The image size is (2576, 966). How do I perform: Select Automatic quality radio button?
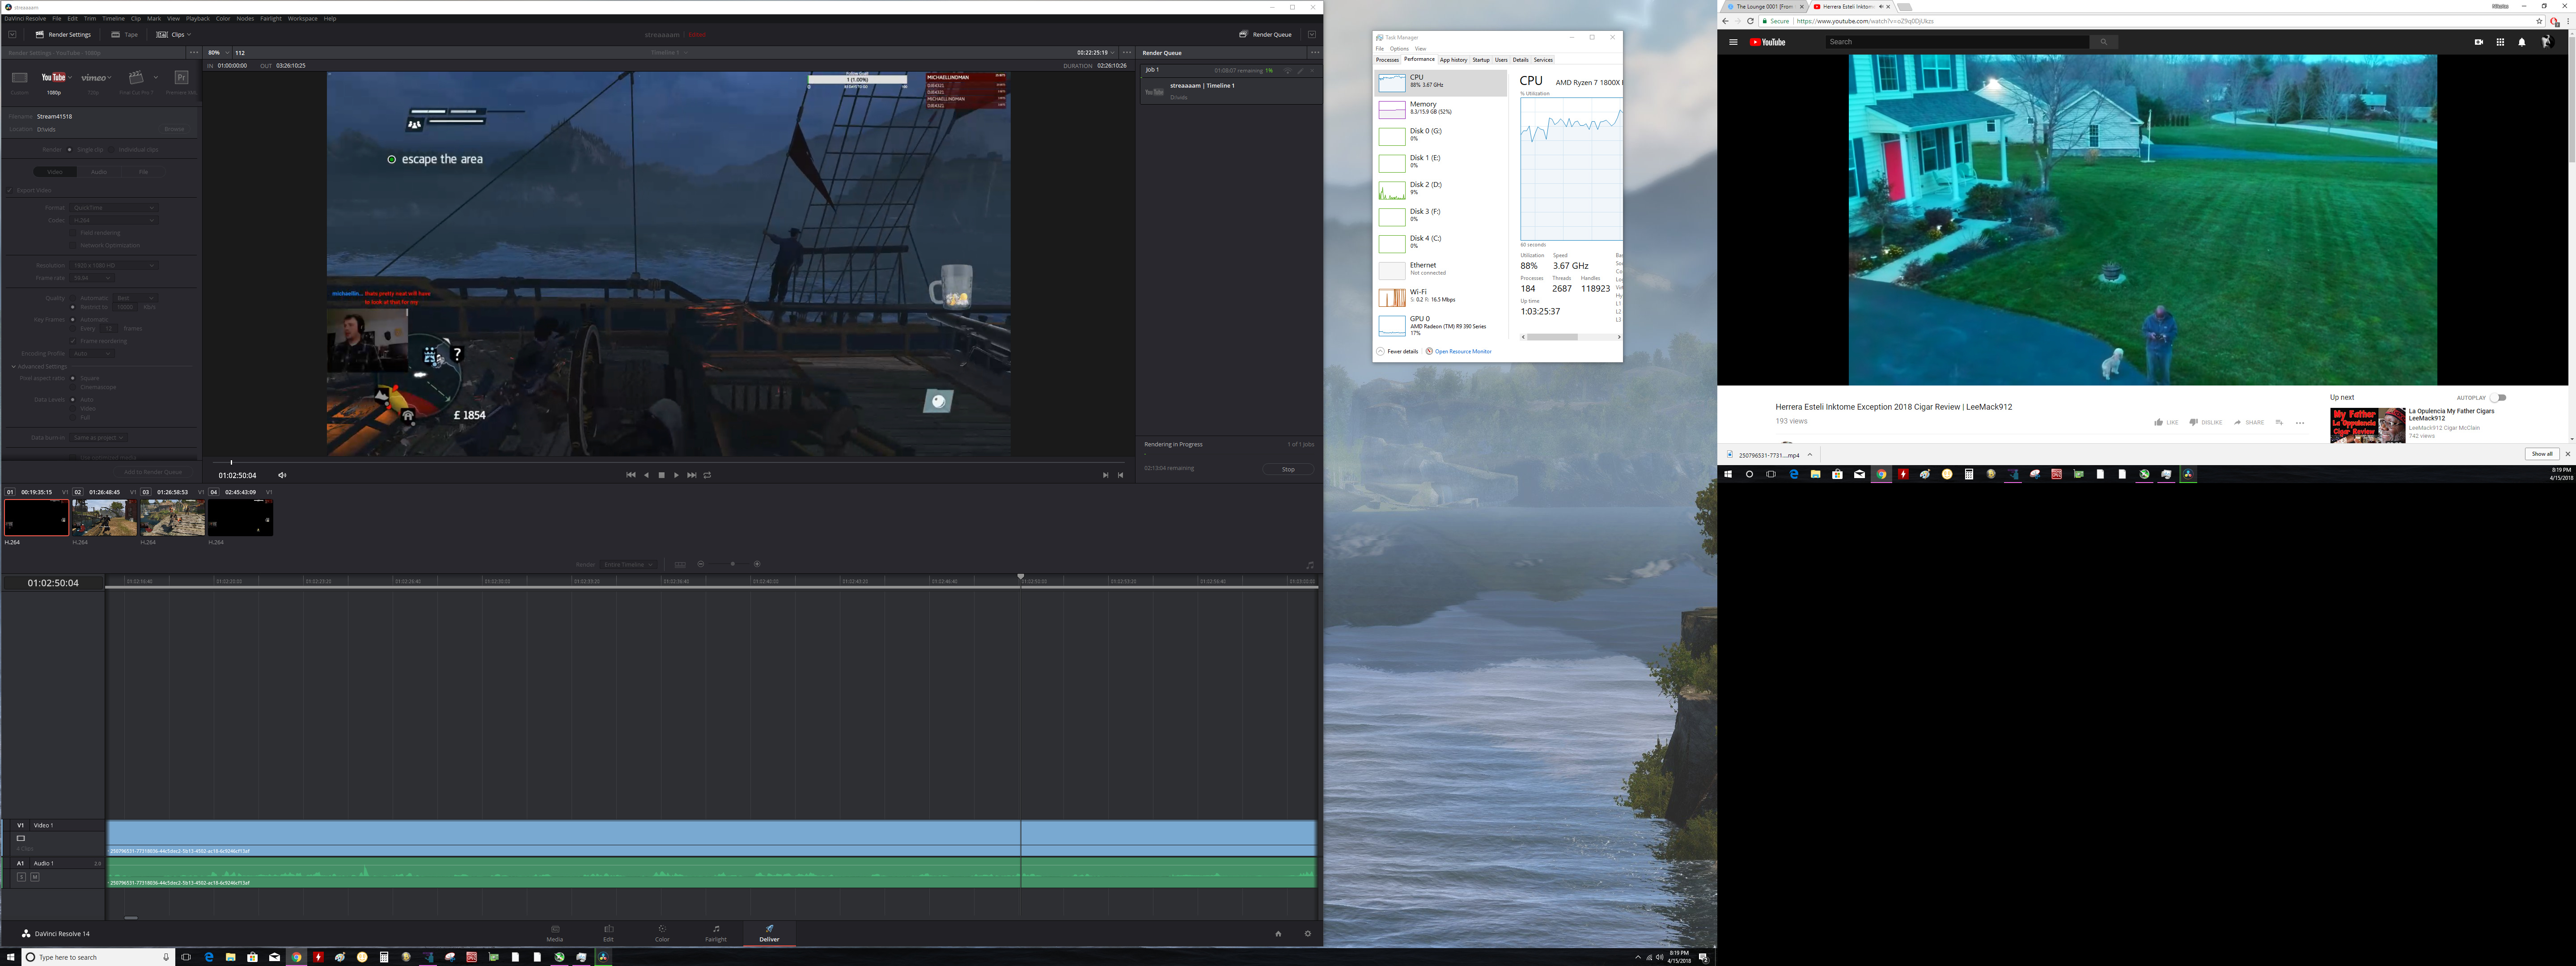point(72,298)
